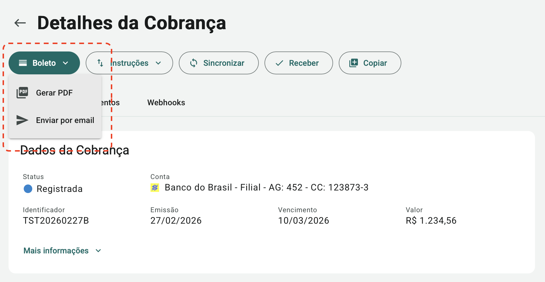Click the PDF icon in the menu

[x=22, y=93]
